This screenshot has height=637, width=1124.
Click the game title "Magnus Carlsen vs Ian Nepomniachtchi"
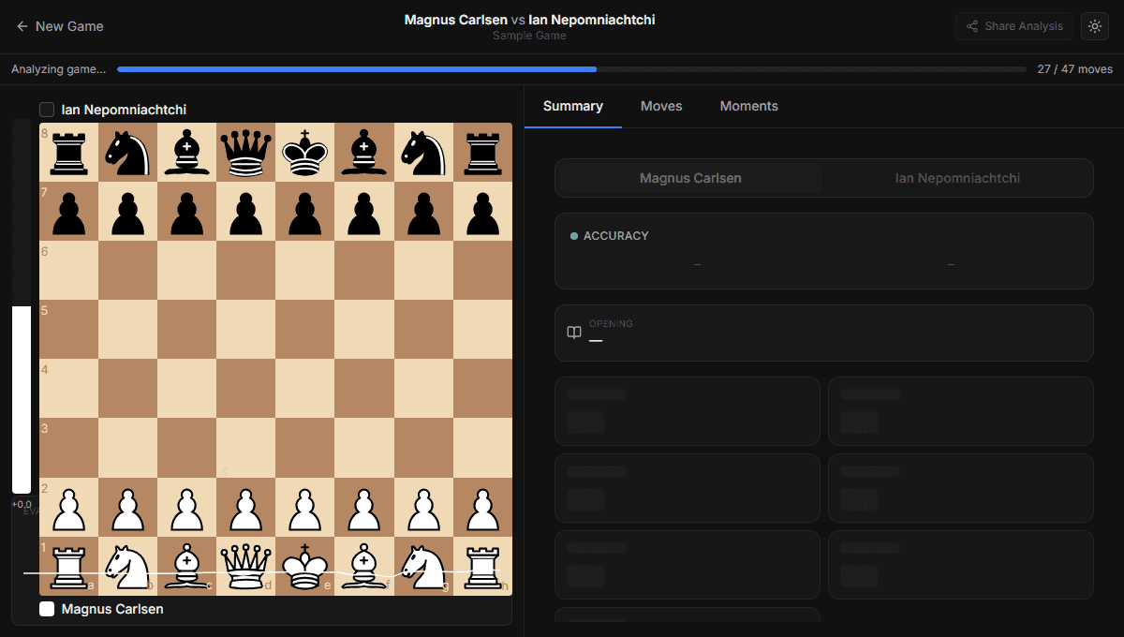tap(529, 19)
